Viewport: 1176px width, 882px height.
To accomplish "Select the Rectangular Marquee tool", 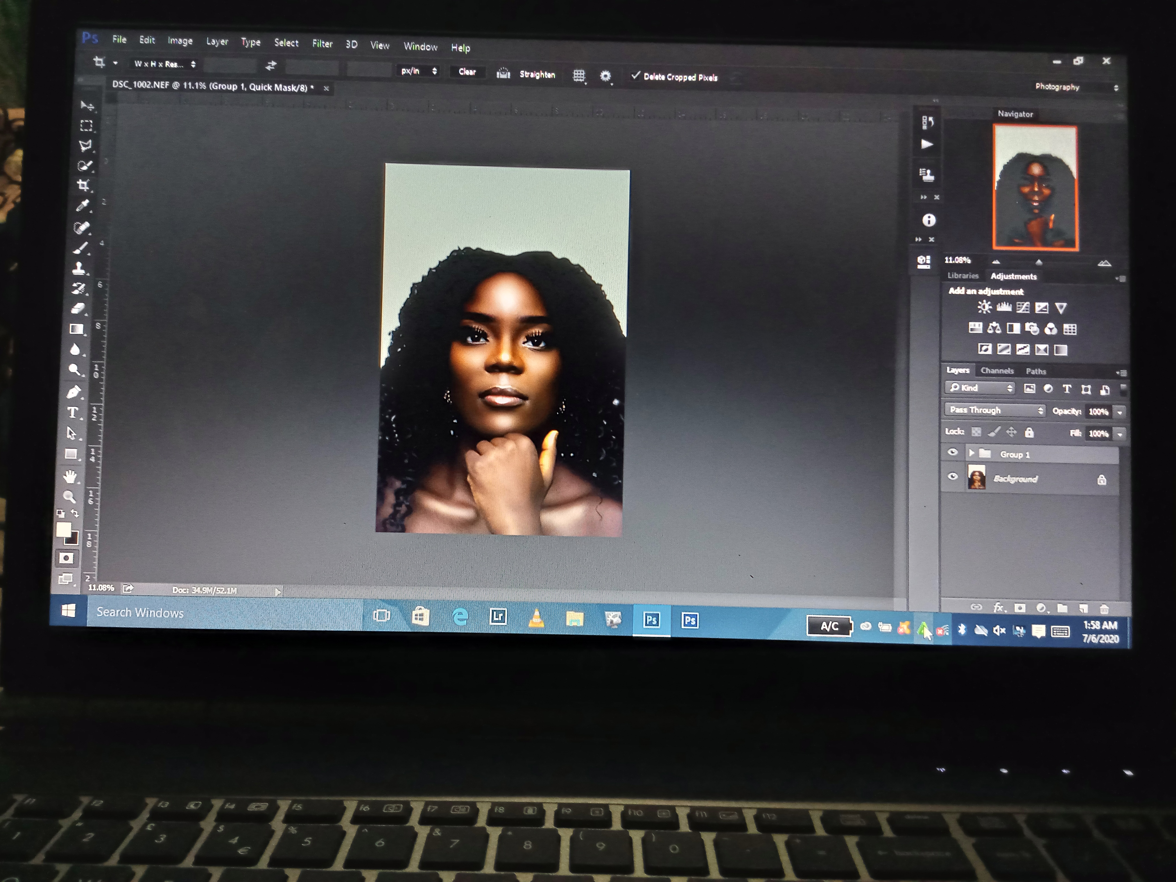I will pos(86,126).
